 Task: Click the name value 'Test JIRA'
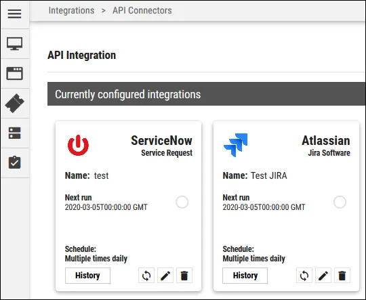268,175
